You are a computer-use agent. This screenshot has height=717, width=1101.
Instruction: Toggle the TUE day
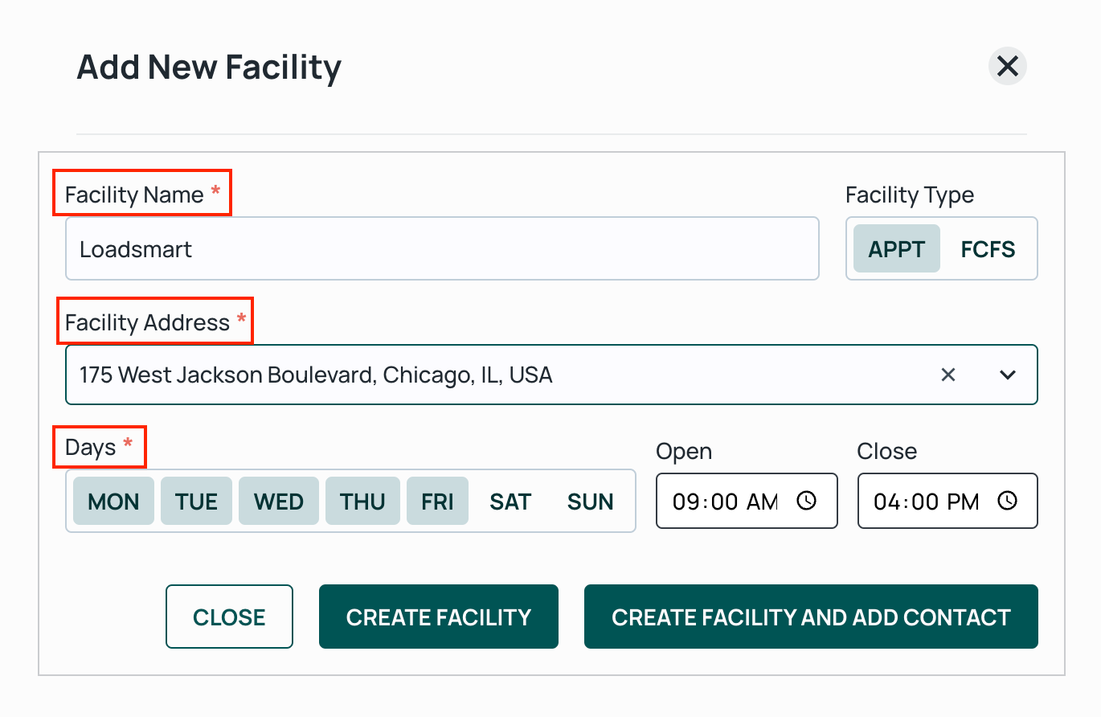[x=197, y=502]
